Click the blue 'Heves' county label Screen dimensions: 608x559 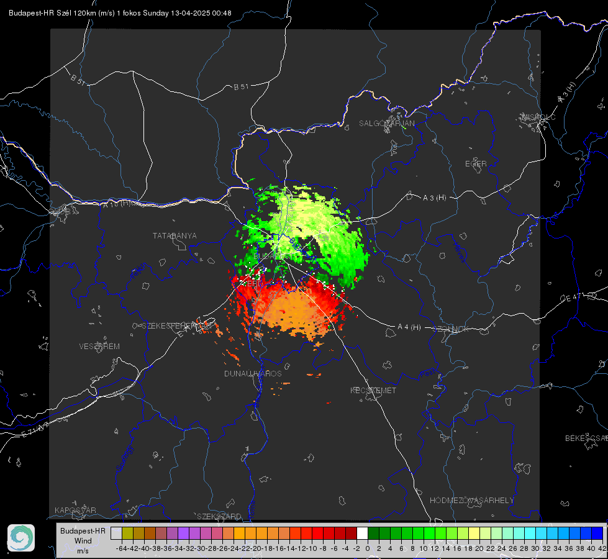[459, 252]
